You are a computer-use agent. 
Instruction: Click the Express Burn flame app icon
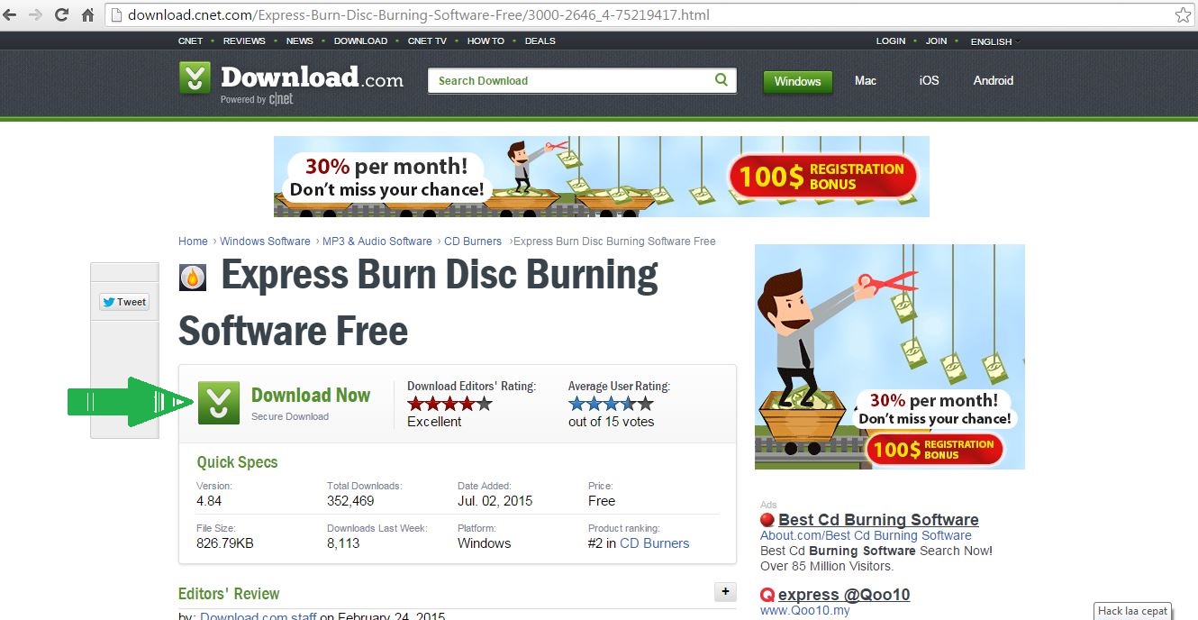[x=193, y=278]
